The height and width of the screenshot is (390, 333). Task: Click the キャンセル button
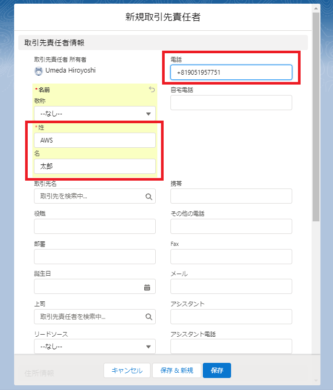click(x=127, y=370)
